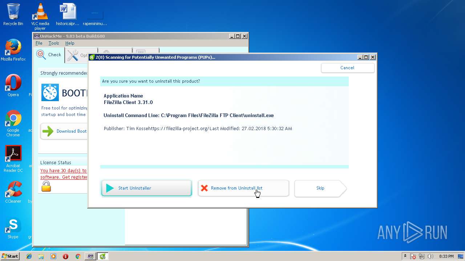
Task: Open Windows Media Player taskbar icon
Action: pyautogui.click(x=53, y=256)
